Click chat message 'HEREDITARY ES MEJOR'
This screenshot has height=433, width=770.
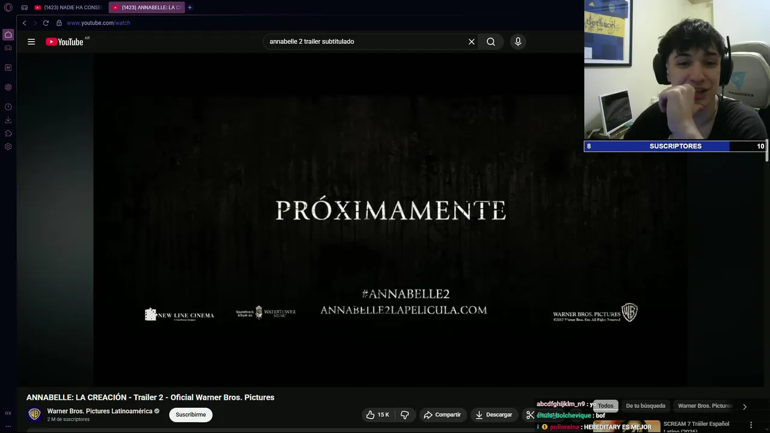617,427
